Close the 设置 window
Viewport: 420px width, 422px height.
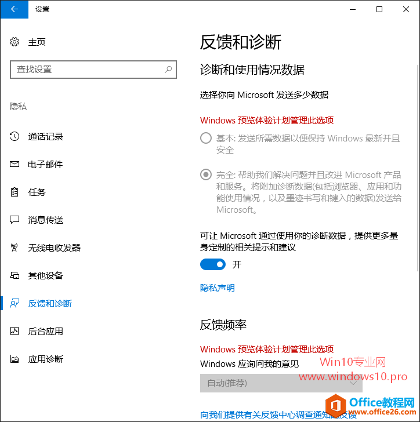406,9
